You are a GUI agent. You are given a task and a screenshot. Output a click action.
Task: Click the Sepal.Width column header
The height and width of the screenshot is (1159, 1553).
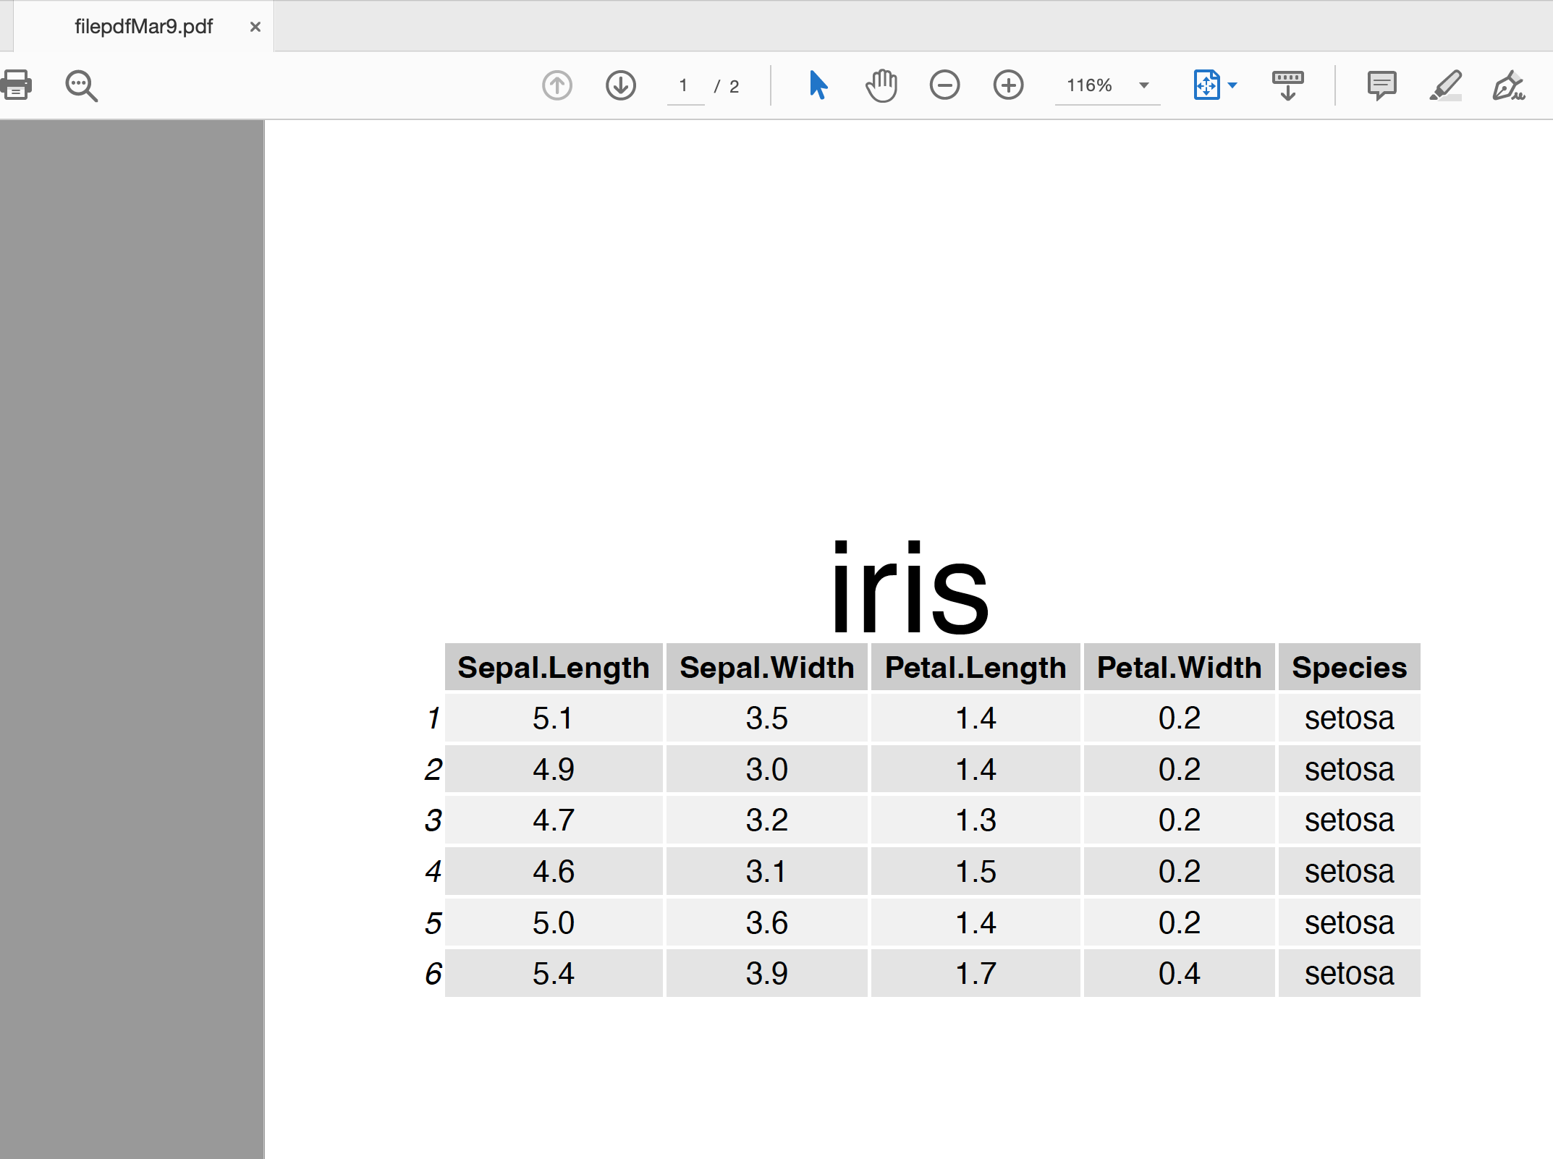click(x=766, y=667)
